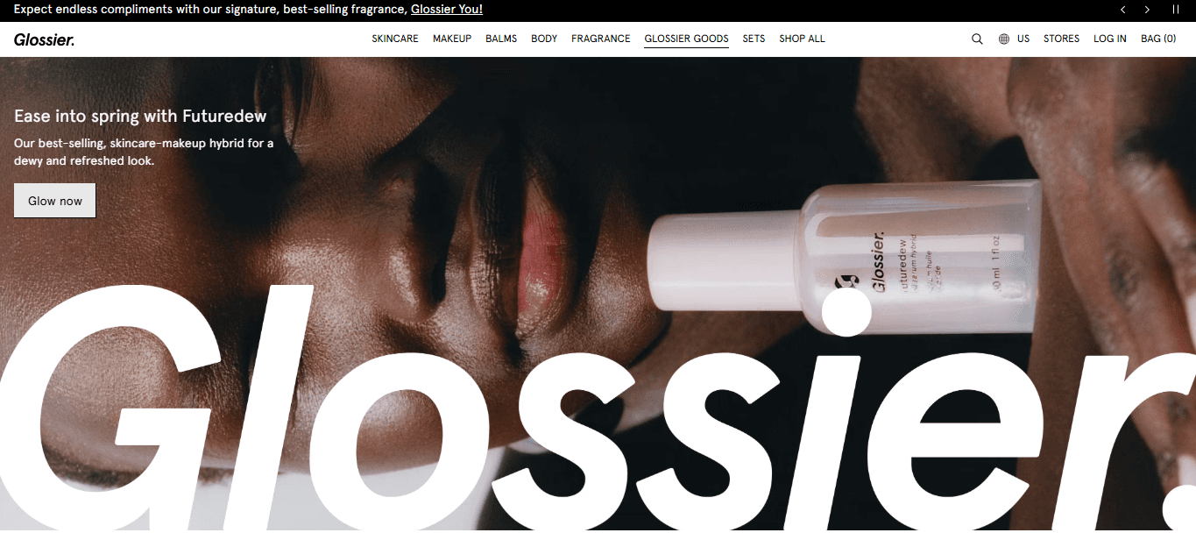The image size is (1196, 547).
Task: Open the search magnifier icon
Action: (x=977, y=39)
